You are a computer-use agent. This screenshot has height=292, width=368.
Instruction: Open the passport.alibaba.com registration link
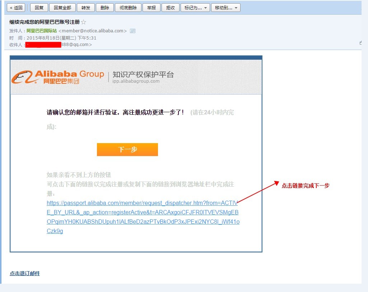(x=143, y=217)
